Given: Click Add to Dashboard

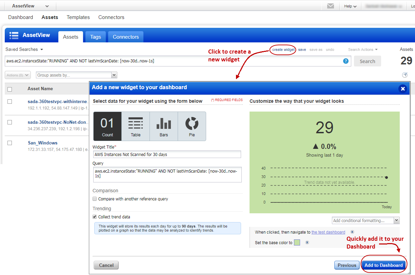Looking at the screenshot, I should coord(383,265).
